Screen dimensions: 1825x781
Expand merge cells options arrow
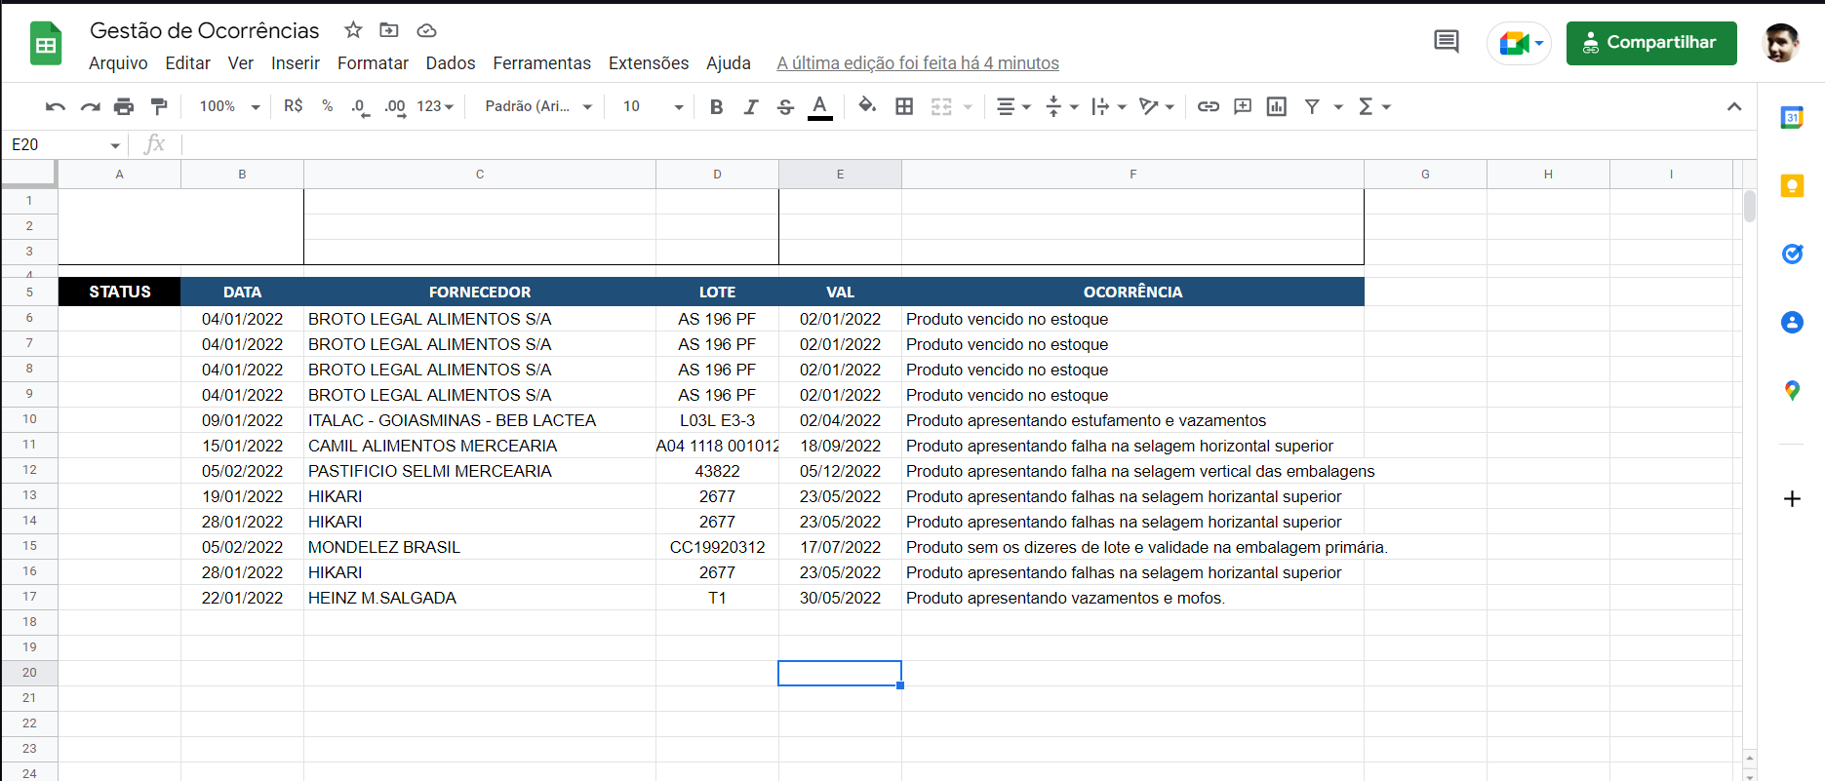pos(968,106)
